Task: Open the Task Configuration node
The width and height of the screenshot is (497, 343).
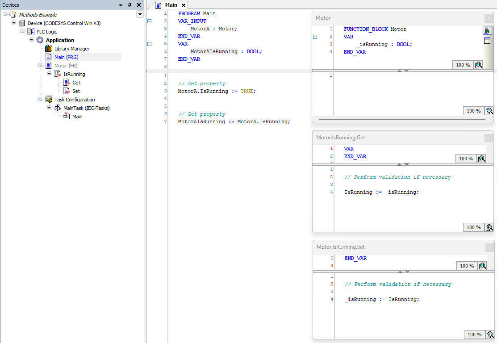Action: (75, 100)
